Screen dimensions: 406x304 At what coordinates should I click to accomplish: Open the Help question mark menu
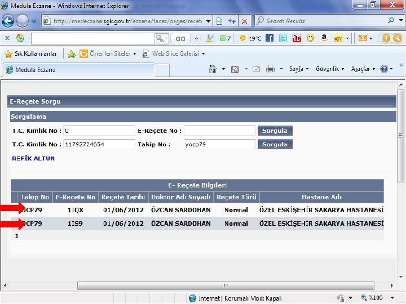(386, 69)
